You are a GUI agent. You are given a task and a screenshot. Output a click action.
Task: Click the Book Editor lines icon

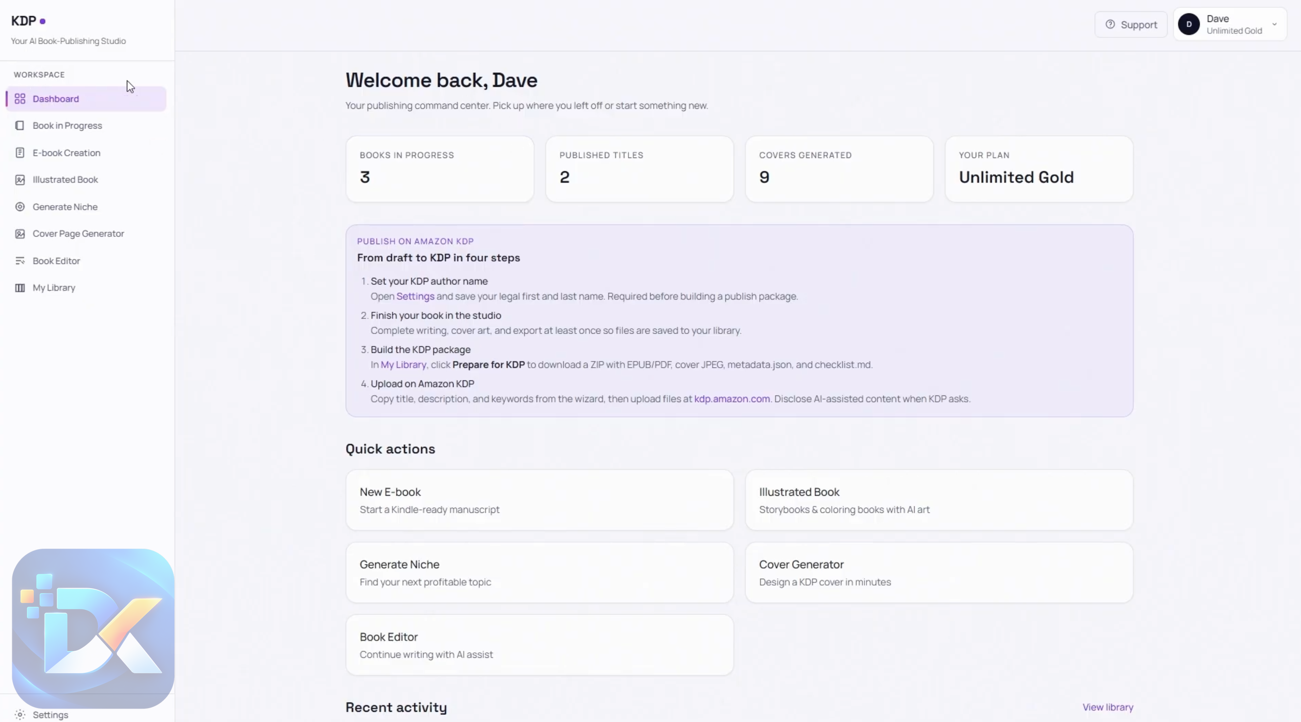[x=19, y=261]
